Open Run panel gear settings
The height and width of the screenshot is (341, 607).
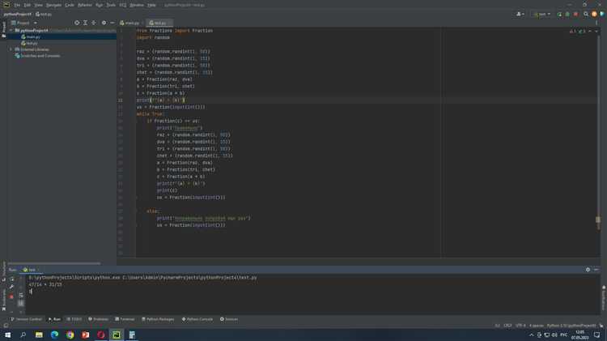point(588,269)
